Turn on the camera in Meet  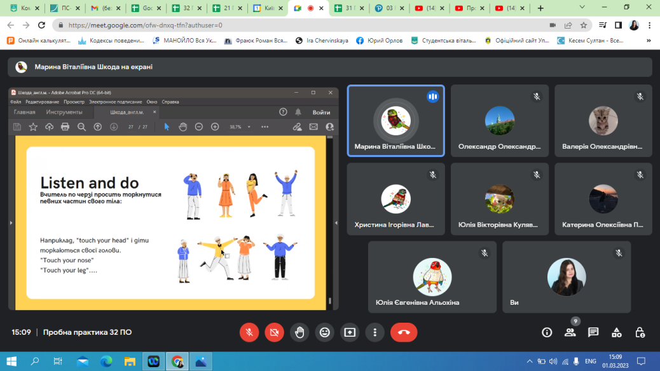pyautogui.click(x=274, y=332)
